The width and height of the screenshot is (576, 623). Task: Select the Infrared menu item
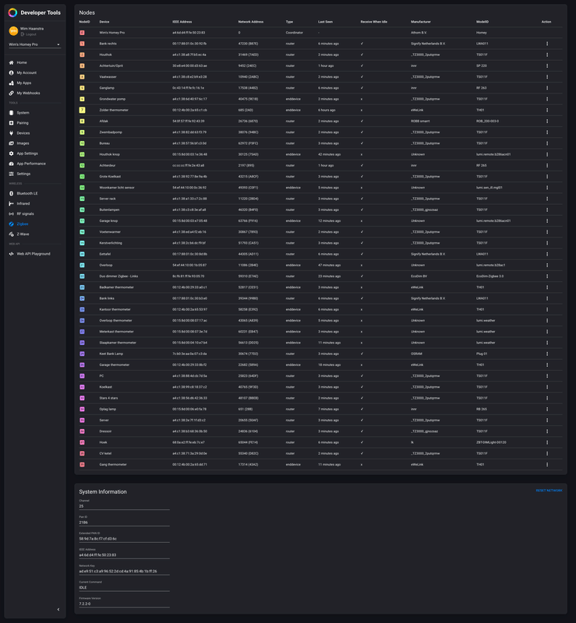[x=23, y=203]
